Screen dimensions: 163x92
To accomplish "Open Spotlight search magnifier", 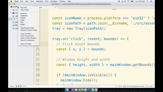I will pyautogui.click(x=147, y=1).
